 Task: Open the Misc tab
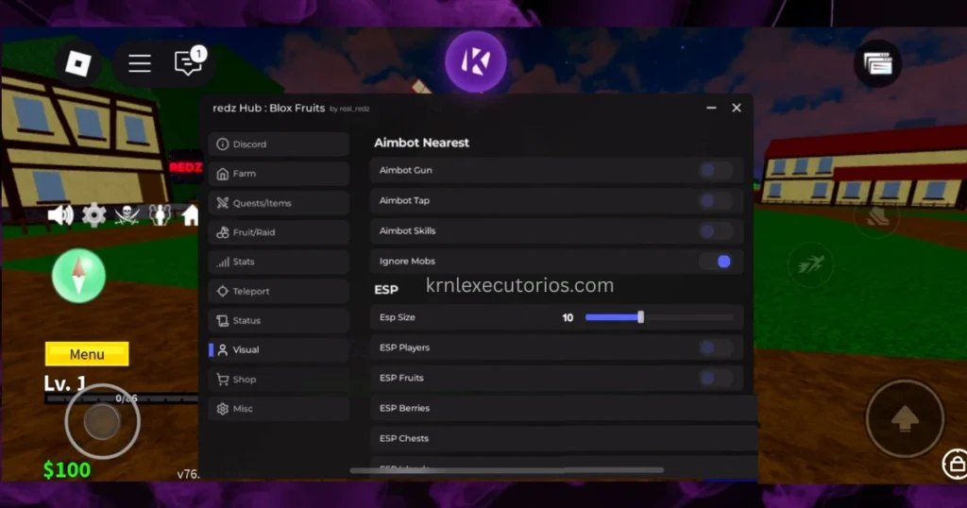[x=279, y=409]
